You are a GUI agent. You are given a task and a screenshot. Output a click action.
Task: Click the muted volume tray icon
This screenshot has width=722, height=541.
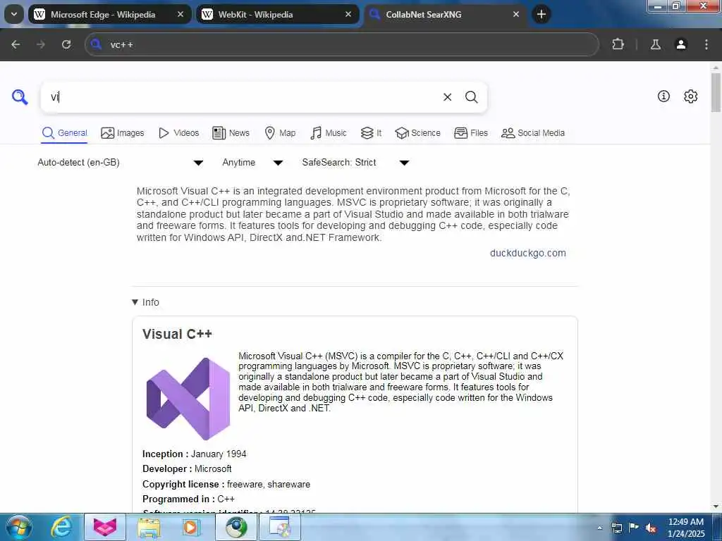(651, 528)
